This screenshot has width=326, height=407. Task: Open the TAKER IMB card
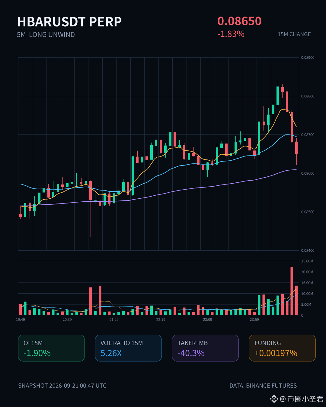pyautogui.click(x=205, y=348)
